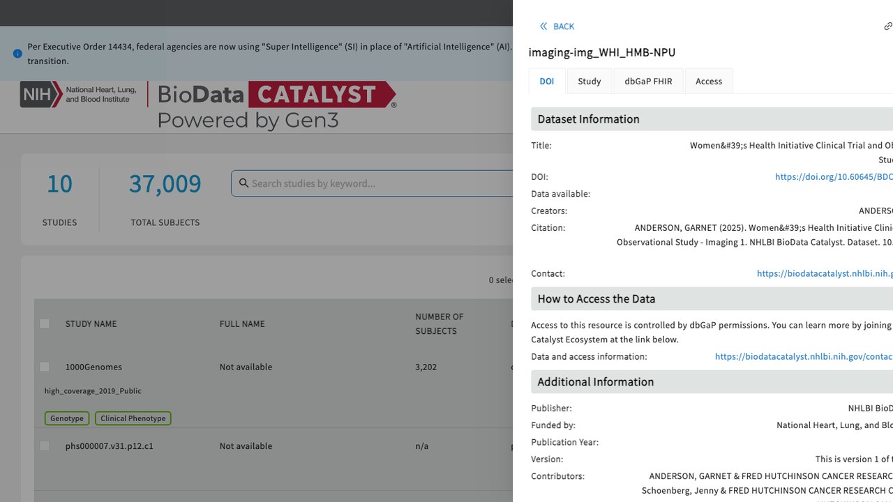Select the dbGaP FHIR tab

(x=648, y=81)
